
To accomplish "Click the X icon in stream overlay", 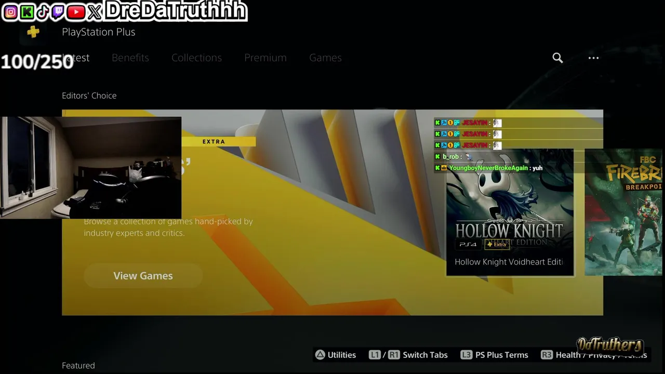I will coord(95,11).
